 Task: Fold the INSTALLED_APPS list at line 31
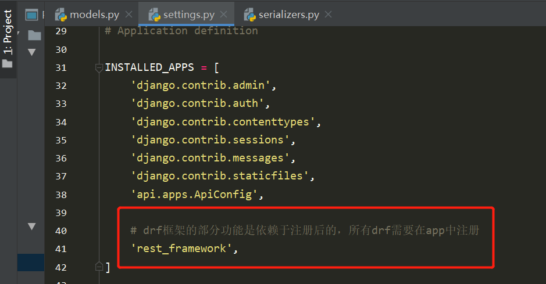99,68
